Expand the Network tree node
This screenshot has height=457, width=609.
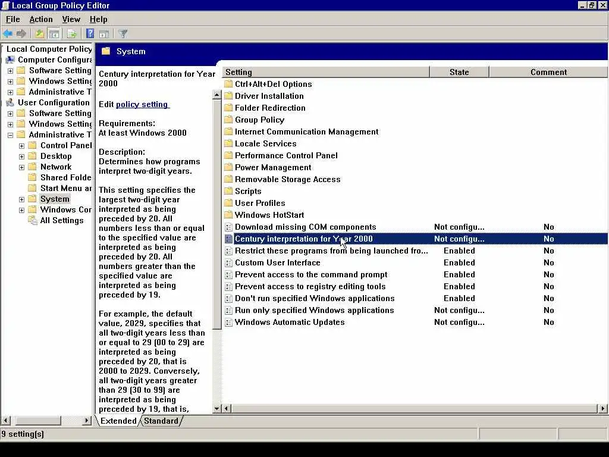pos(22,167)
